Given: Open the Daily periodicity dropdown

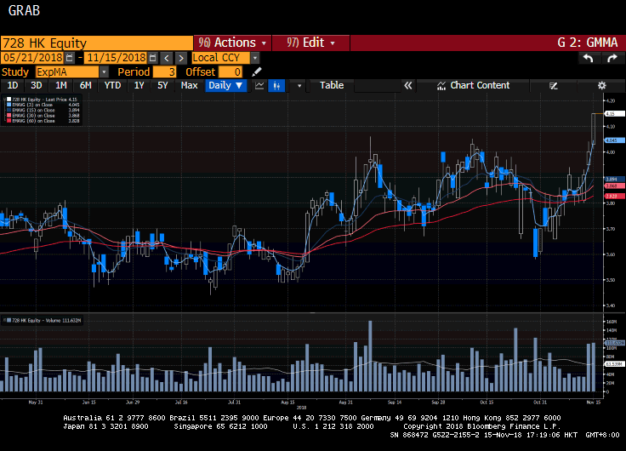Looking at the screenshot, I should coord(225,85).
